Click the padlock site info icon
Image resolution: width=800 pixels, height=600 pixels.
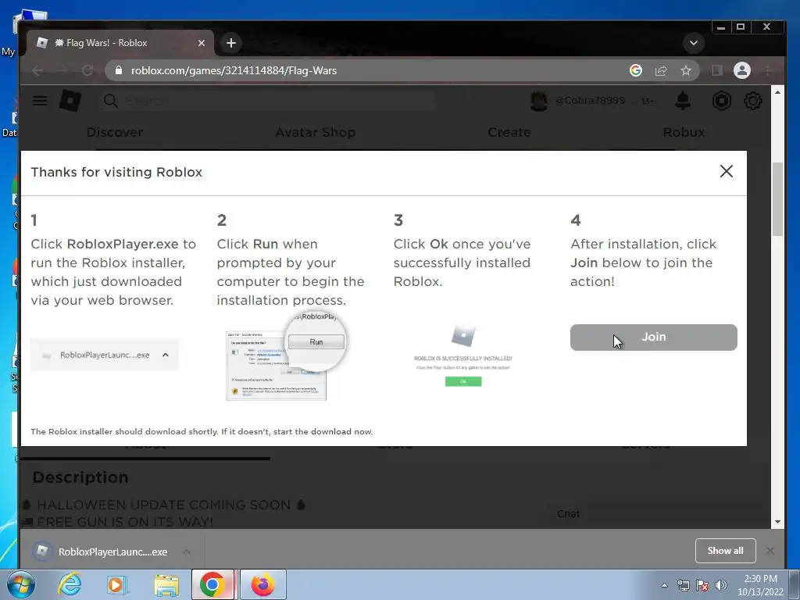[119, 70]
